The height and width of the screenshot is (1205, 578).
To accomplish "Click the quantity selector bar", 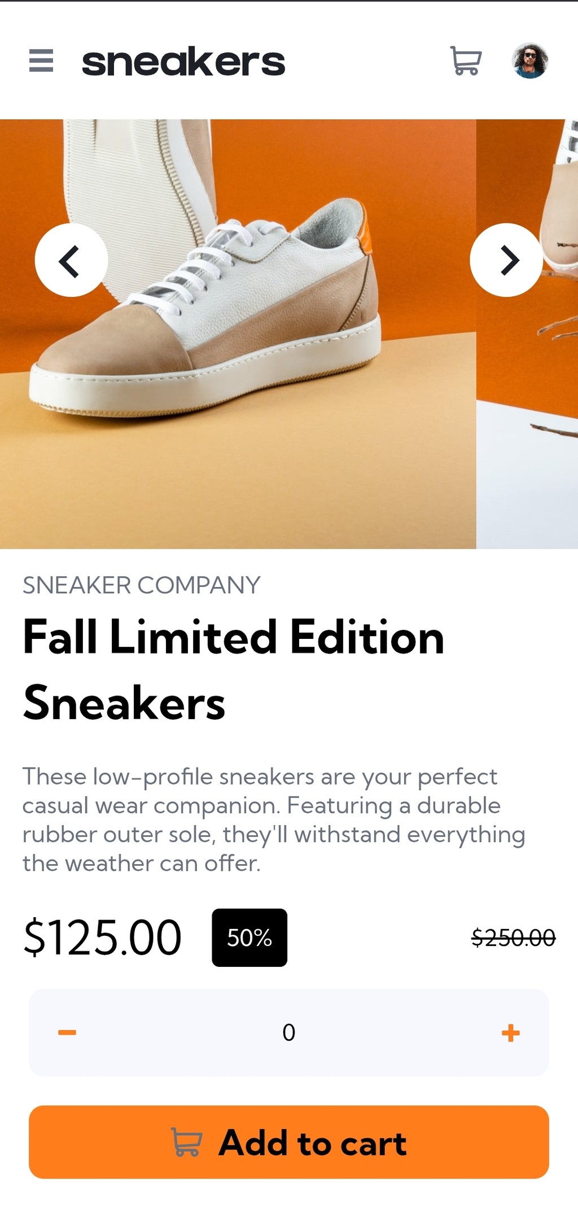I will [x=289, y=1032].
